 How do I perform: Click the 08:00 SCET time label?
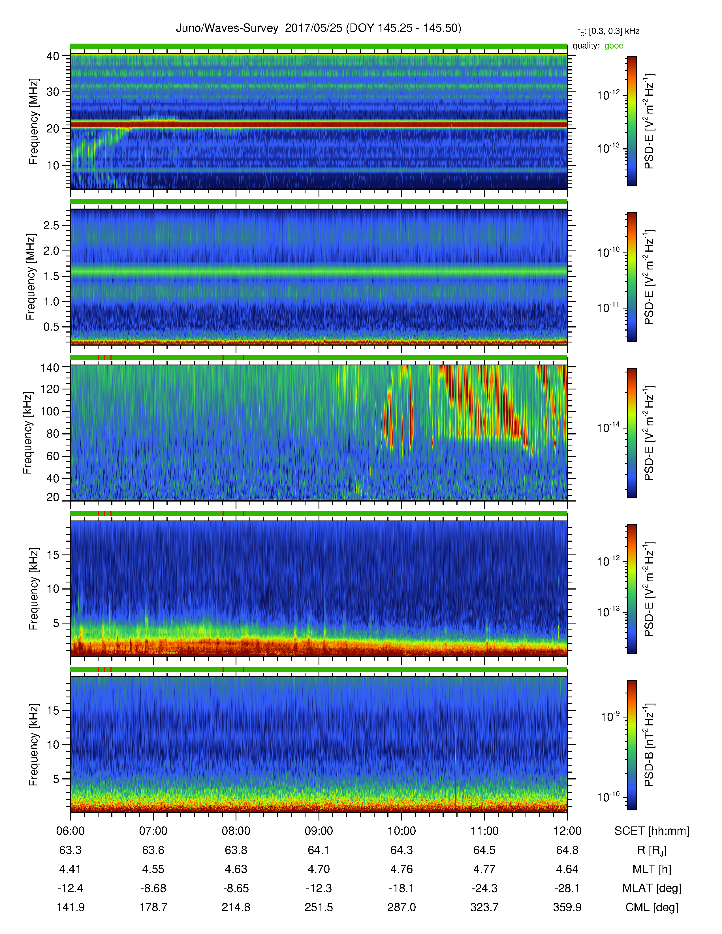pos(236,831)
